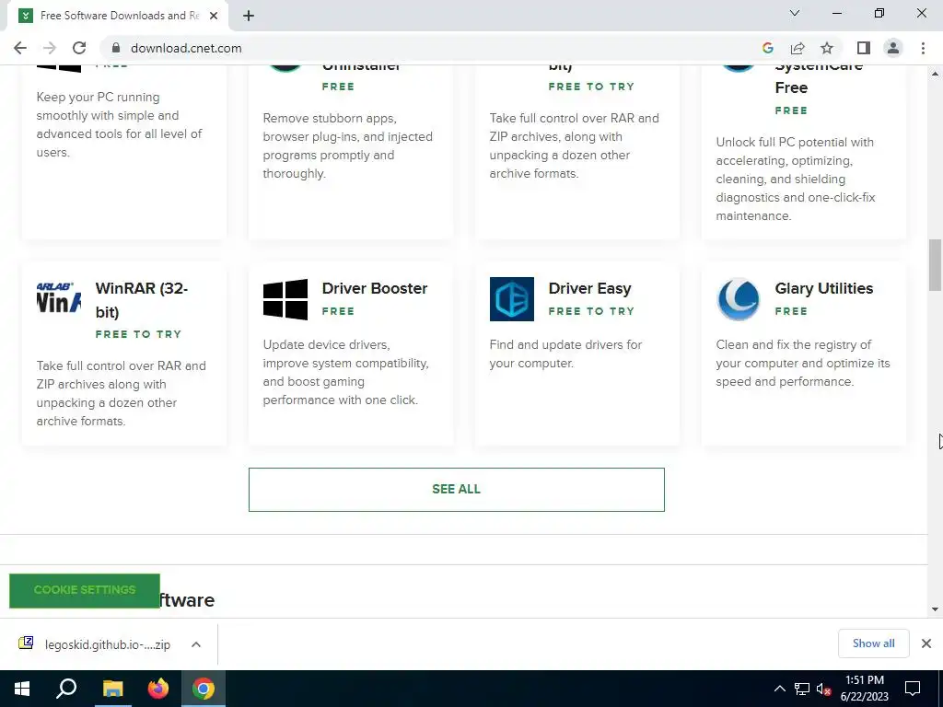Bookmark this page with star
Image resolution: width=943 pixels, height=707 pixels.
(827, 48)
